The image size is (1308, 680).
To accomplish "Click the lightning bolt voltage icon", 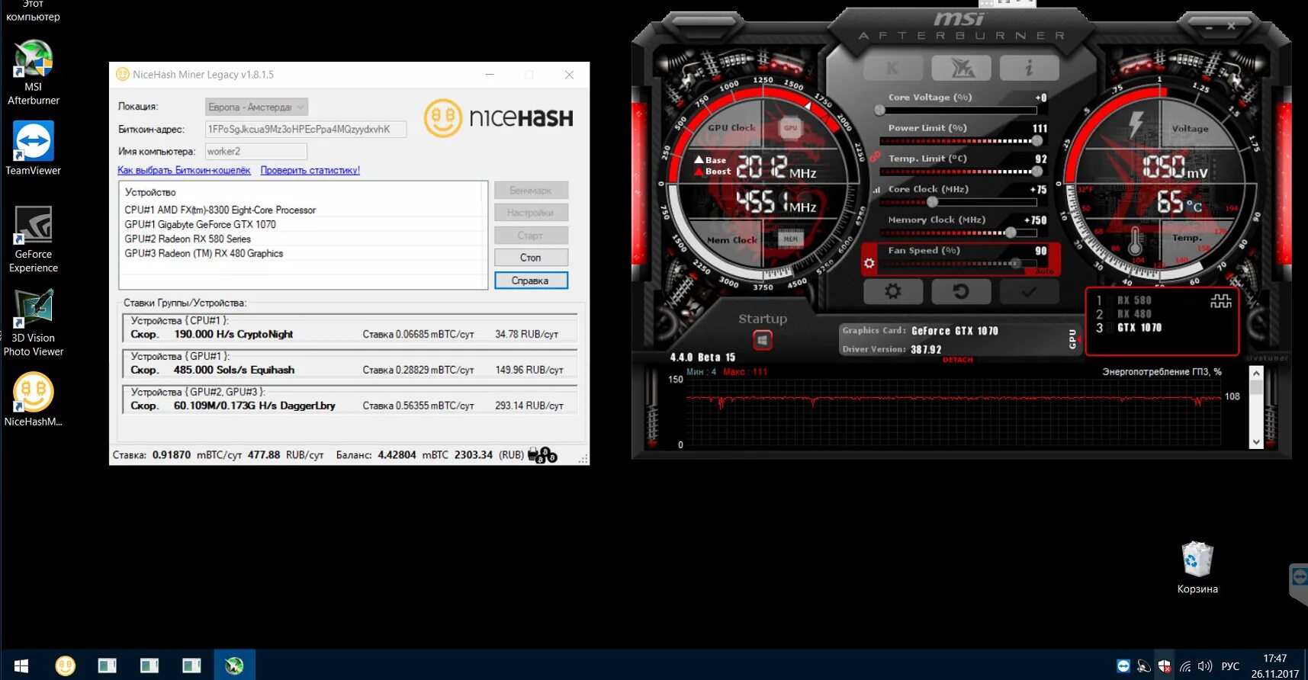I will (1136, 125).
